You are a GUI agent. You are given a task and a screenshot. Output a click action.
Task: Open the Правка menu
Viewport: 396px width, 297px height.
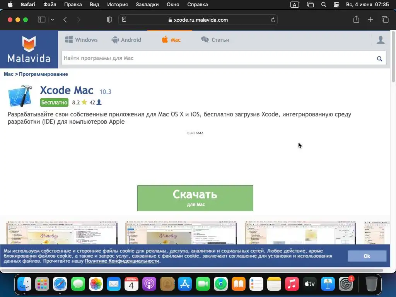coord(73,5)
